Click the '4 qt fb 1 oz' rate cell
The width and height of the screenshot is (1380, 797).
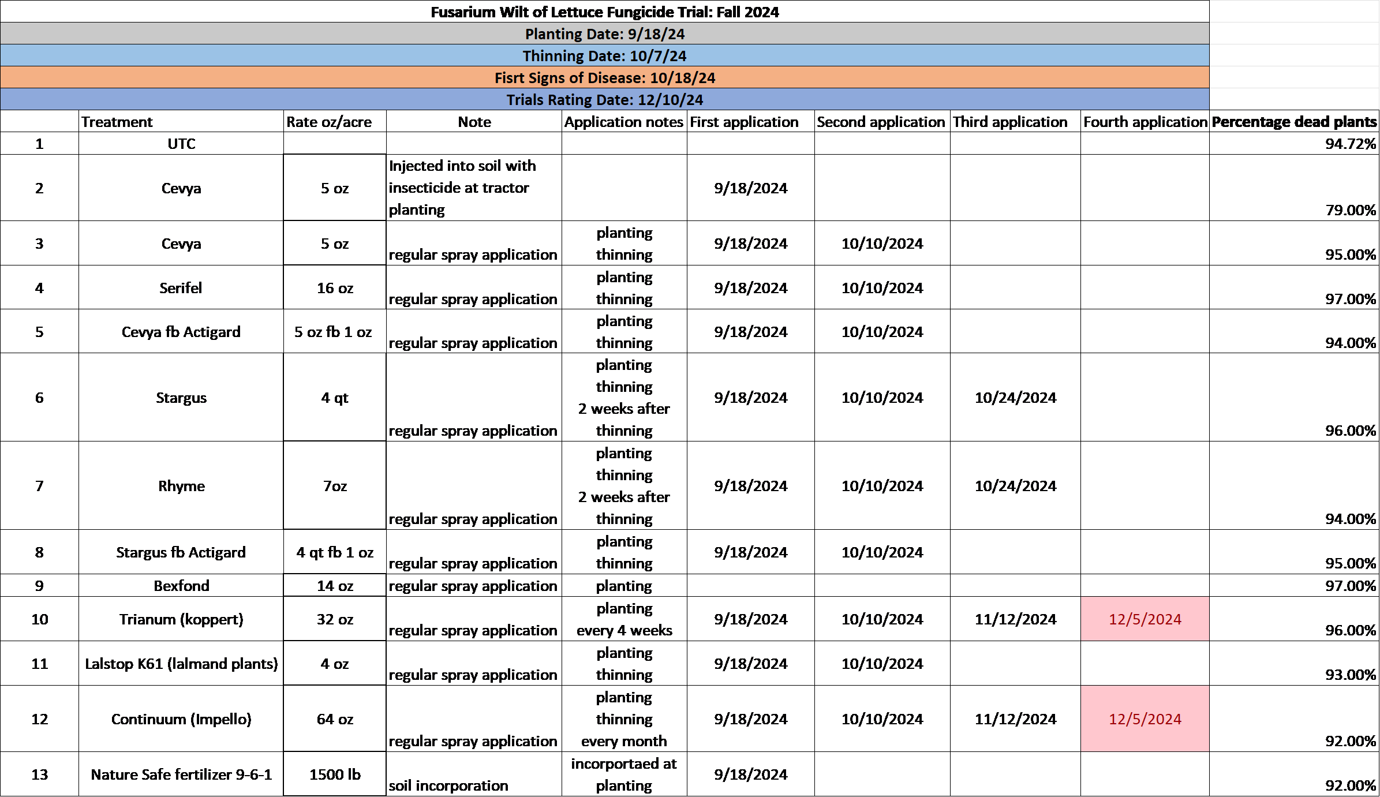coord(335,552)
